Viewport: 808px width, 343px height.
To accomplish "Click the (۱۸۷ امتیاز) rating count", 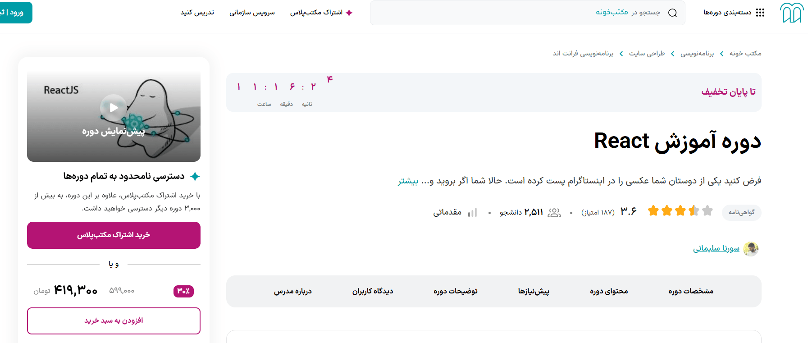I will point(598,212).
